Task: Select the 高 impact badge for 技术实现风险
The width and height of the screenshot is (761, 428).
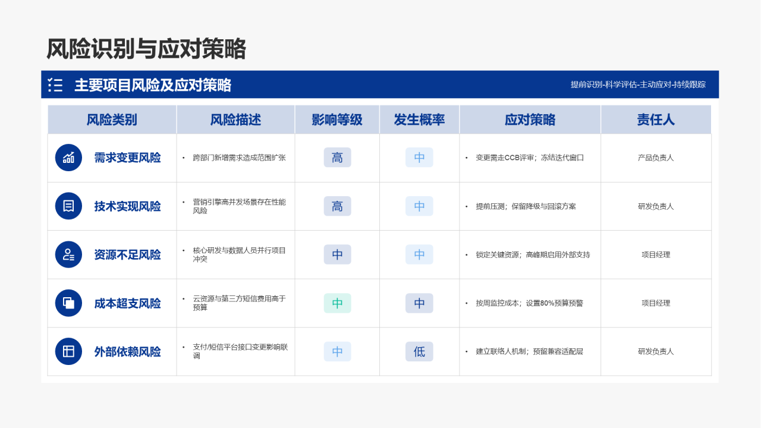Action: [338, 206]
